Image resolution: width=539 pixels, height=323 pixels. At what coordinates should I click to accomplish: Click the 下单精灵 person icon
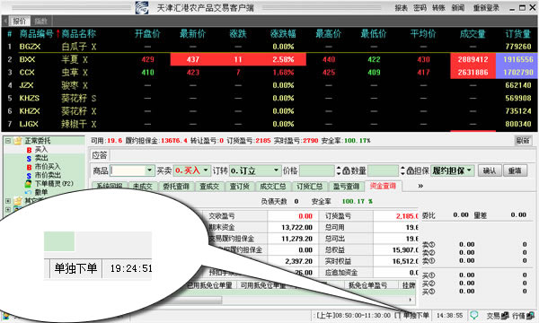click(x=29, y=184)
